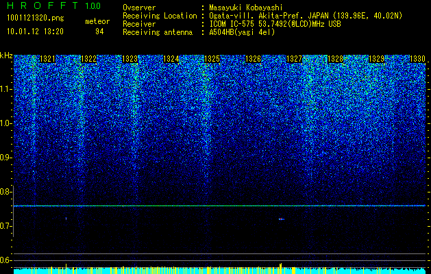The width and height of the screenshot is (431, 274).
Task: Select the ICOM IC-575 53.7492 MHz USB text
Action: [x=275, y=24]
